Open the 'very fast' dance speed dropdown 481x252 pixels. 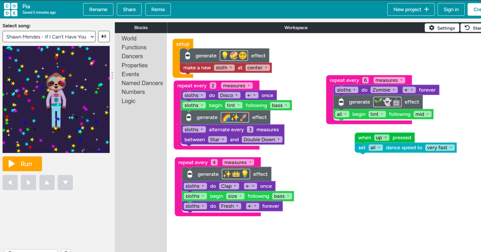tap(440, 148)
